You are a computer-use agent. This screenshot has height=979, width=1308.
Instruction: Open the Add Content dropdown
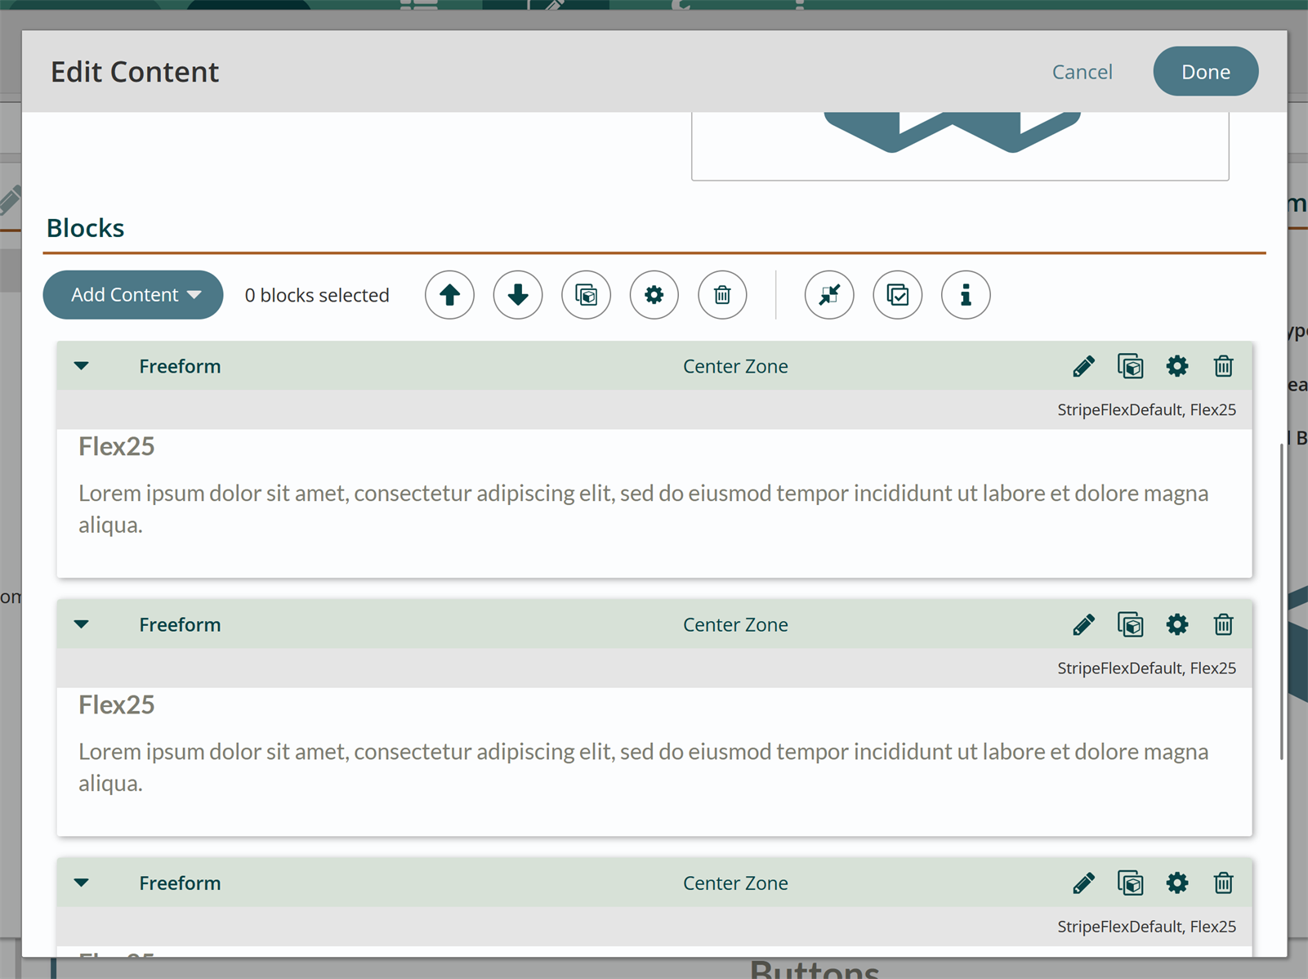tap(133, 295)
